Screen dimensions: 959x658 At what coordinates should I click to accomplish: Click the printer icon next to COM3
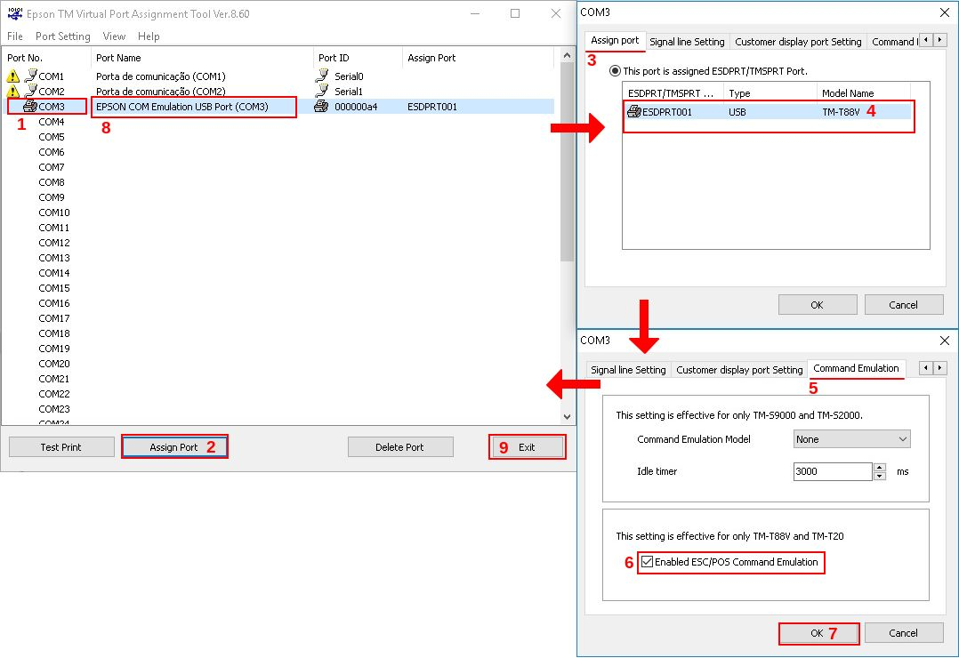tap(30, 107)
